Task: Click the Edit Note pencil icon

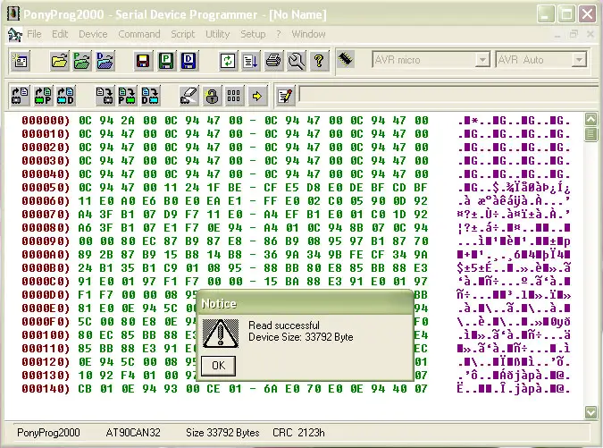Action: pyautogui.click(x=285, y=96)
